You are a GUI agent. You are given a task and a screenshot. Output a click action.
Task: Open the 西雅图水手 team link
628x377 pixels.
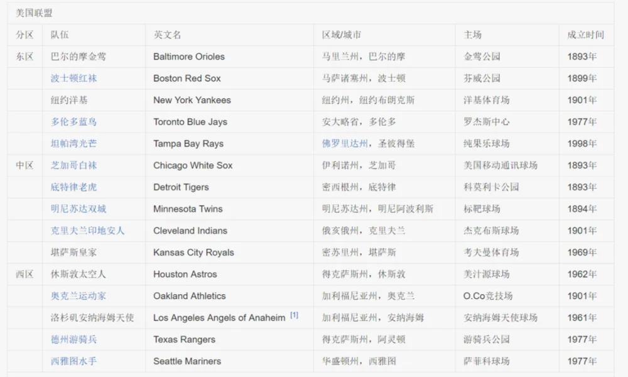pyautogui.click(x=73, y=361)
